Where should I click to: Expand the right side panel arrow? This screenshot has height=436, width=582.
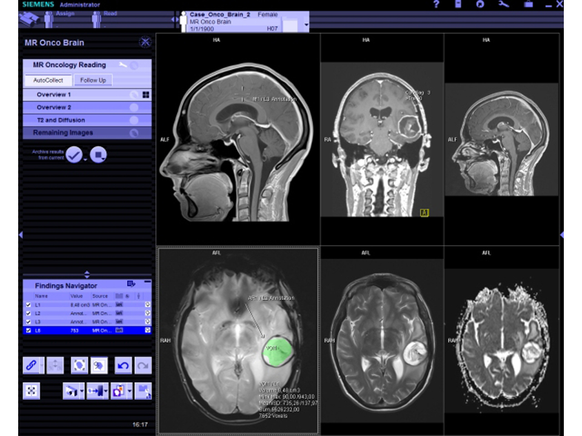(x=561, y=235)
